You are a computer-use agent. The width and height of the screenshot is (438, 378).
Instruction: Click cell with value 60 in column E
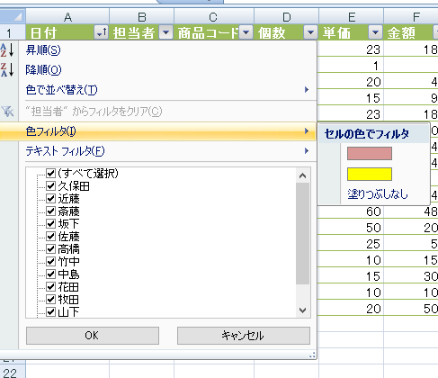click(x=351, y=211)
